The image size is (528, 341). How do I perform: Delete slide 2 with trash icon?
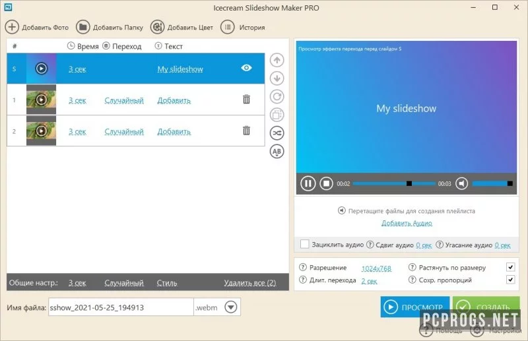click(x=246, y=131)
